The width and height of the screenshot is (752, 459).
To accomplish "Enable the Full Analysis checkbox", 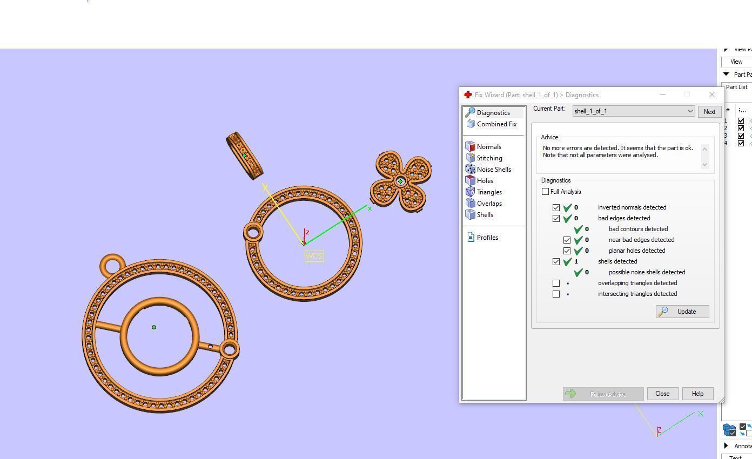I will [x=545, y=192].
